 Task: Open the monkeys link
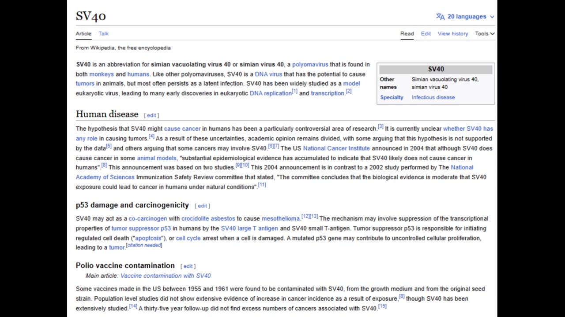[102, 74]
